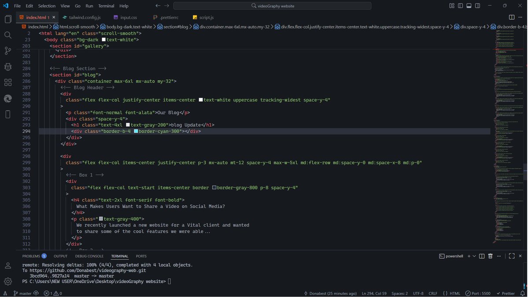Open Microsoft Edge Tools in the sidebar
This screenshot has width=528, height=297.
7,98
